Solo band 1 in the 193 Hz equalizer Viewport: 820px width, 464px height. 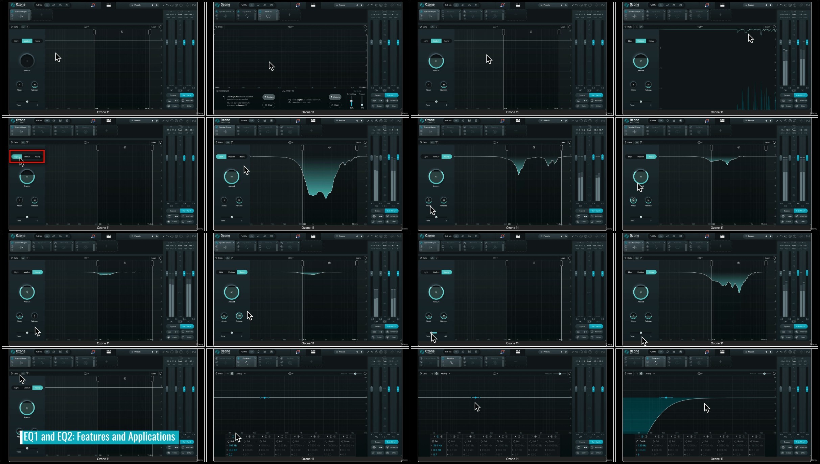click(x=236, y=437)
